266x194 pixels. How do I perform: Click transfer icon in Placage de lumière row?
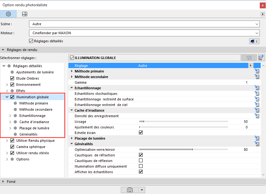pyautogui.click(x=257, y=138)
